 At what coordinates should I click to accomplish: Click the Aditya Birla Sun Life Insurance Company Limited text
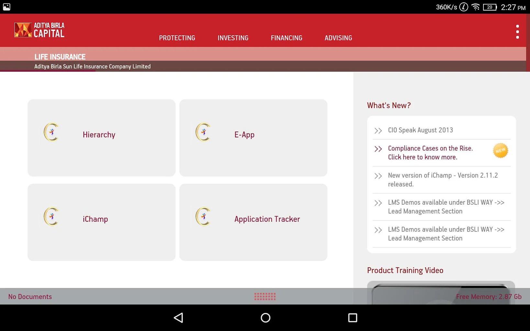tap(92, 66)
